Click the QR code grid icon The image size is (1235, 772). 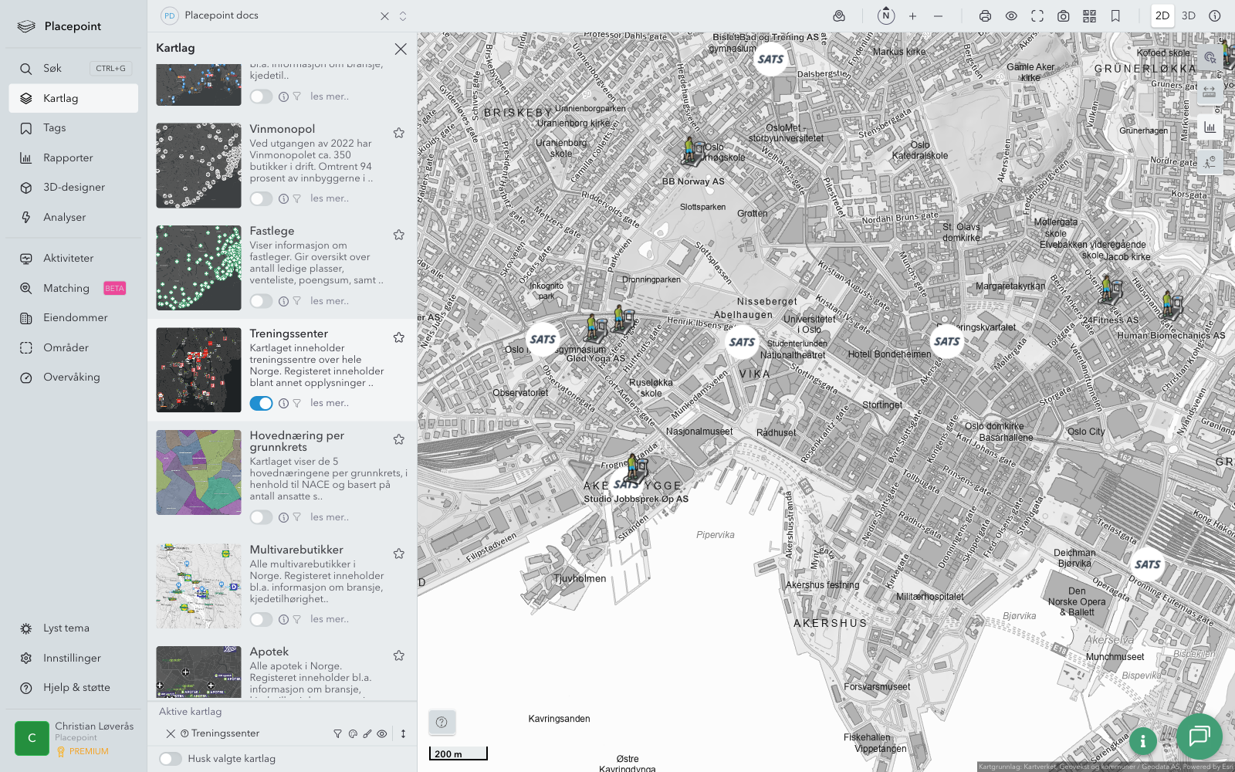(x=1089, y=16)
